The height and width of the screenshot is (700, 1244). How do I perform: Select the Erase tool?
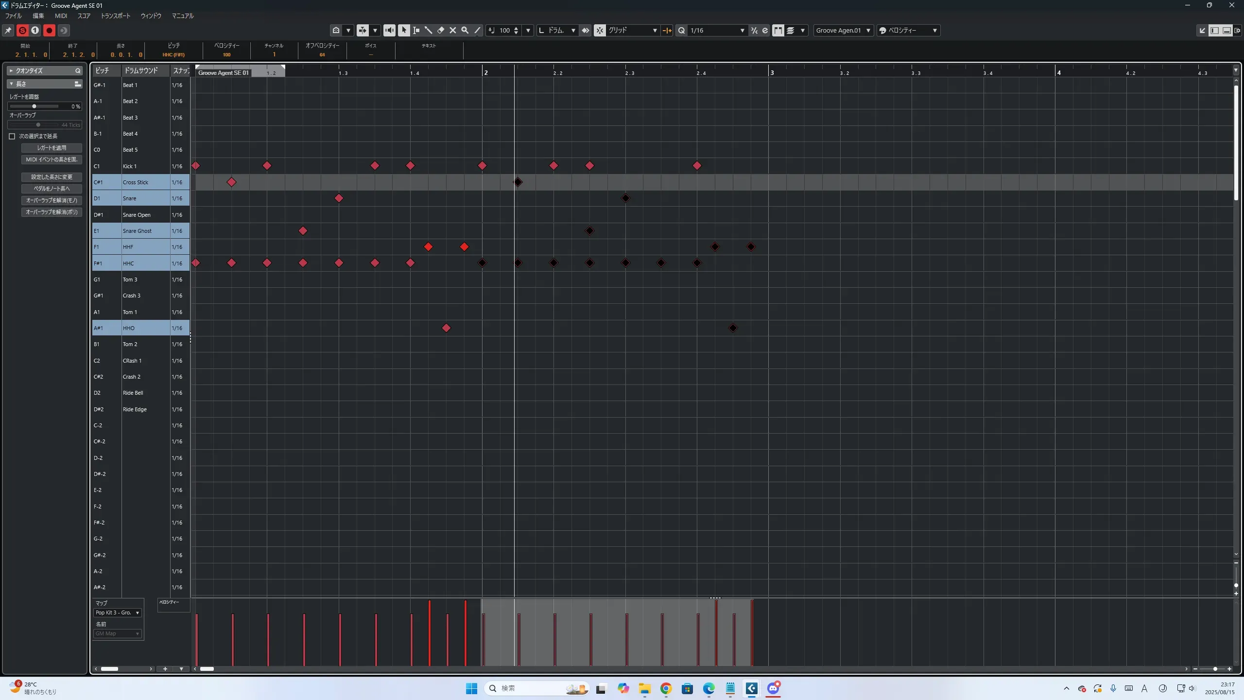pyautogui.click(x=440, y=30)
